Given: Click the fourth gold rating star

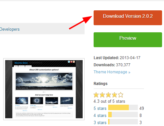Looking at the screenshot, I should pos(115,95).
